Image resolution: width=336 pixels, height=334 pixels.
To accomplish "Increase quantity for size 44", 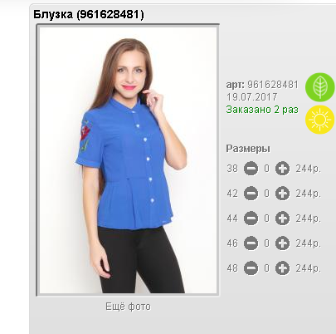I will coord(282,219).
